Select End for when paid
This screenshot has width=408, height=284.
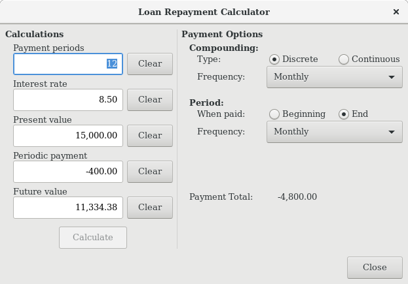344,114
